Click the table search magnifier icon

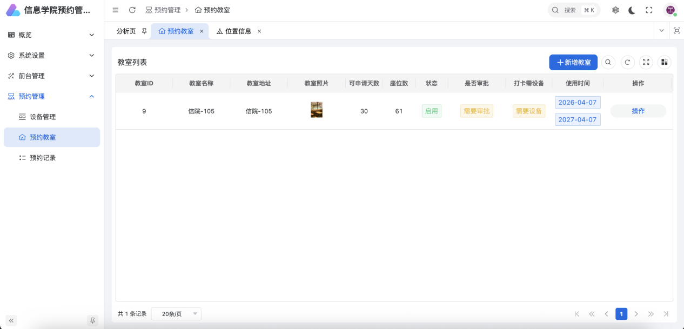coord(608,63)
